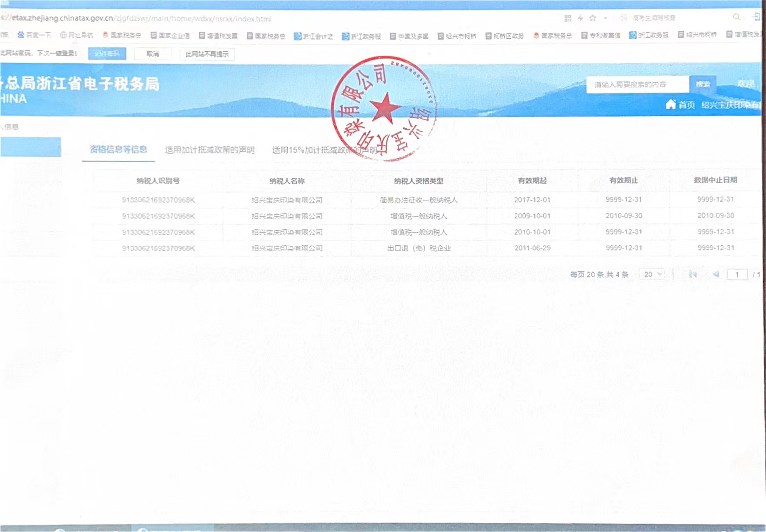Switch to 适用加计抵减政策的声明 tab
This screenshot has width=766, height=532.
(x=210, y=150)
